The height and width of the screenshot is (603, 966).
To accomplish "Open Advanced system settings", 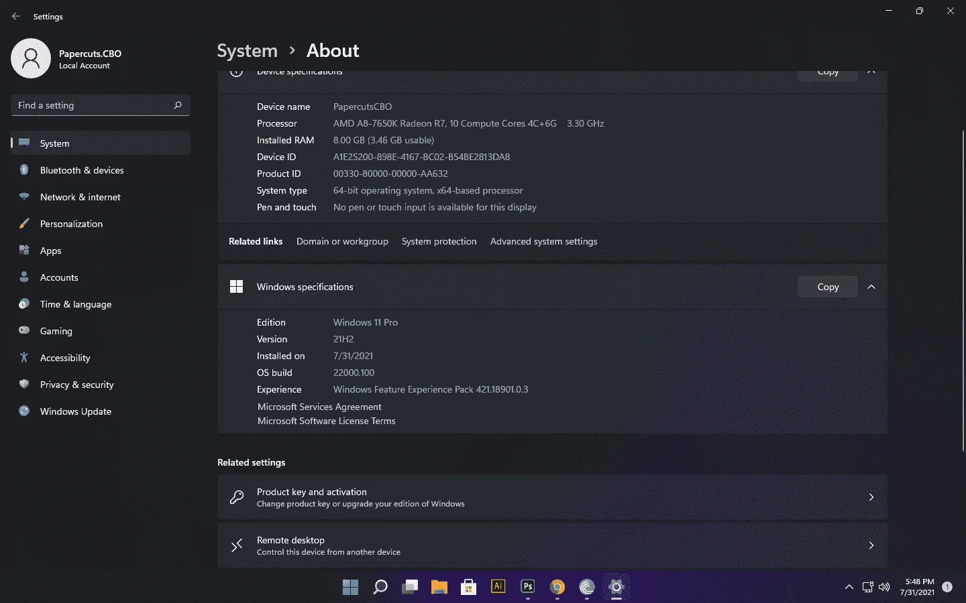I will click(x=543, y=241).
